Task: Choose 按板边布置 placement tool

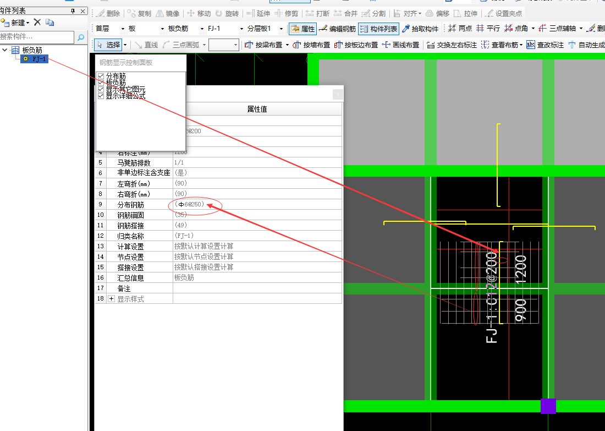Action: [356, 45]
